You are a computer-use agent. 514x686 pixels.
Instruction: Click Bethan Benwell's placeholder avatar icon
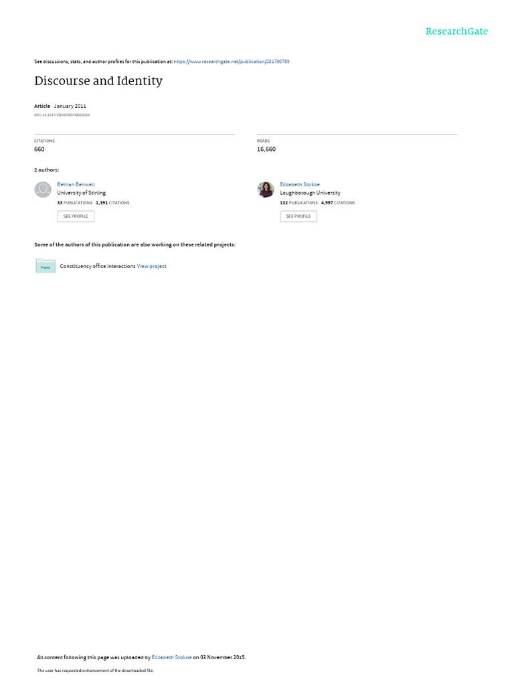point(43,190)
